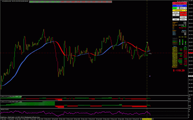Click the small R button next to Short

point(186,8)
